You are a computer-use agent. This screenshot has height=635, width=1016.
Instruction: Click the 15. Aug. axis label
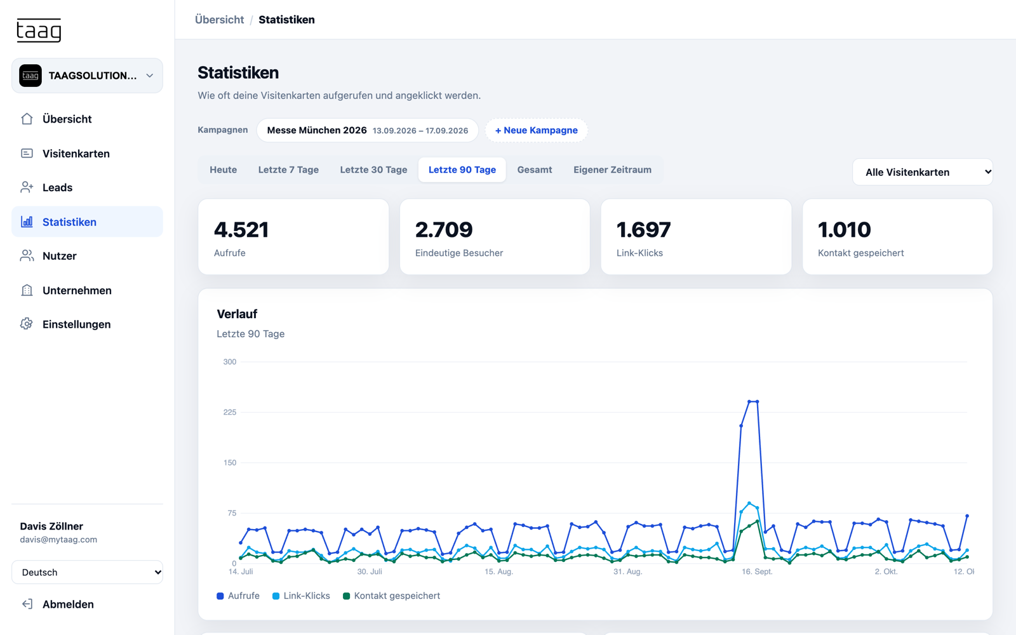498,571
